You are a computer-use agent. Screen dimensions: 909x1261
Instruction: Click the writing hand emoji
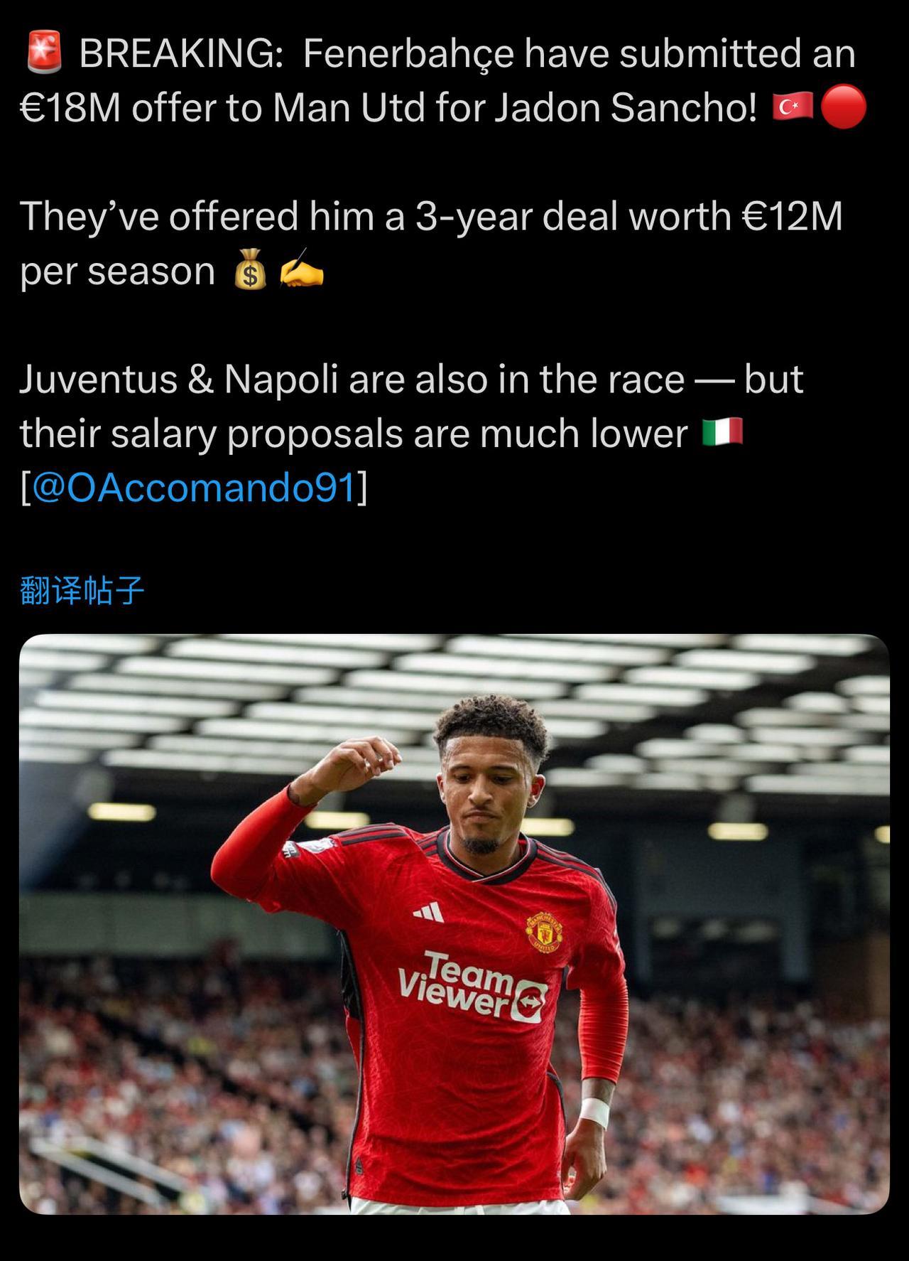(x=301, y=269)
